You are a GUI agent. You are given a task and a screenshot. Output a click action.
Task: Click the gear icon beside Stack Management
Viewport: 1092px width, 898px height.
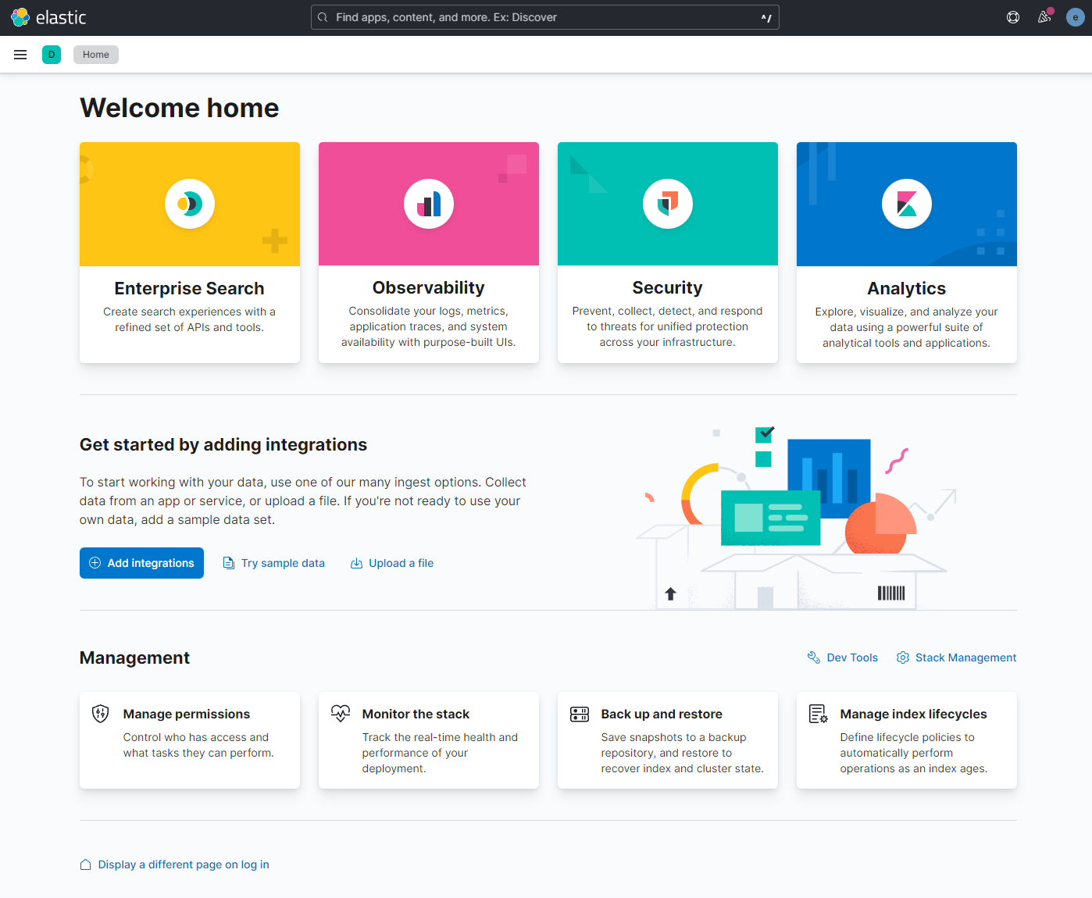click(903, 657)
